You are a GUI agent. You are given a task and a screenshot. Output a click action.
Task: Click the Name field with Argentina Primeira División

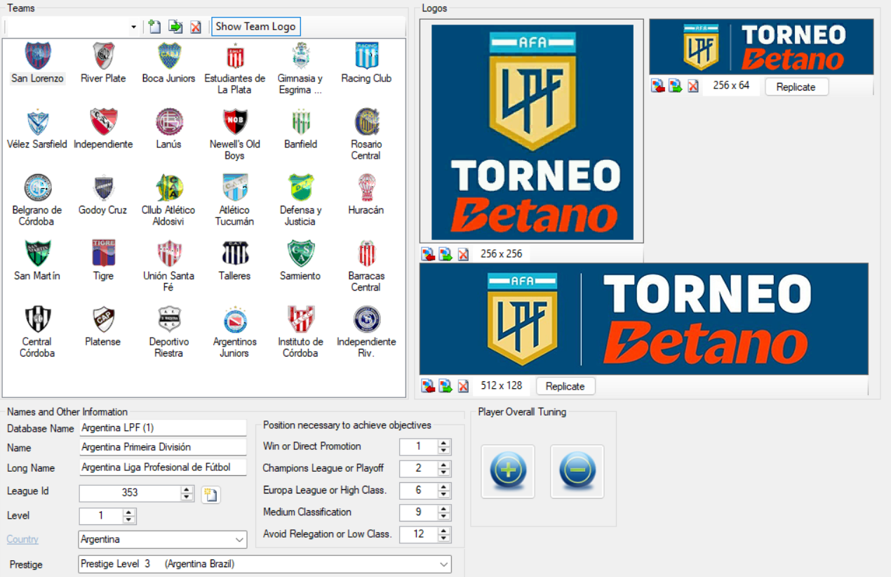163,447
